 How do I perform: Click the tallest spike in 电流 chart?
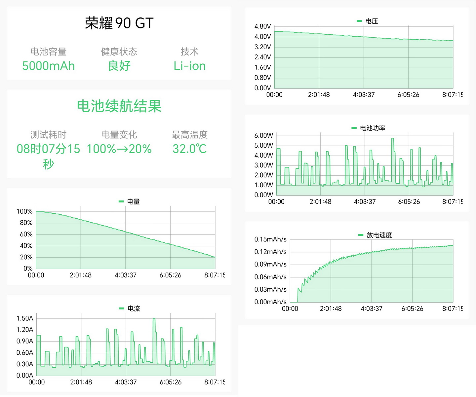(154, 319)
